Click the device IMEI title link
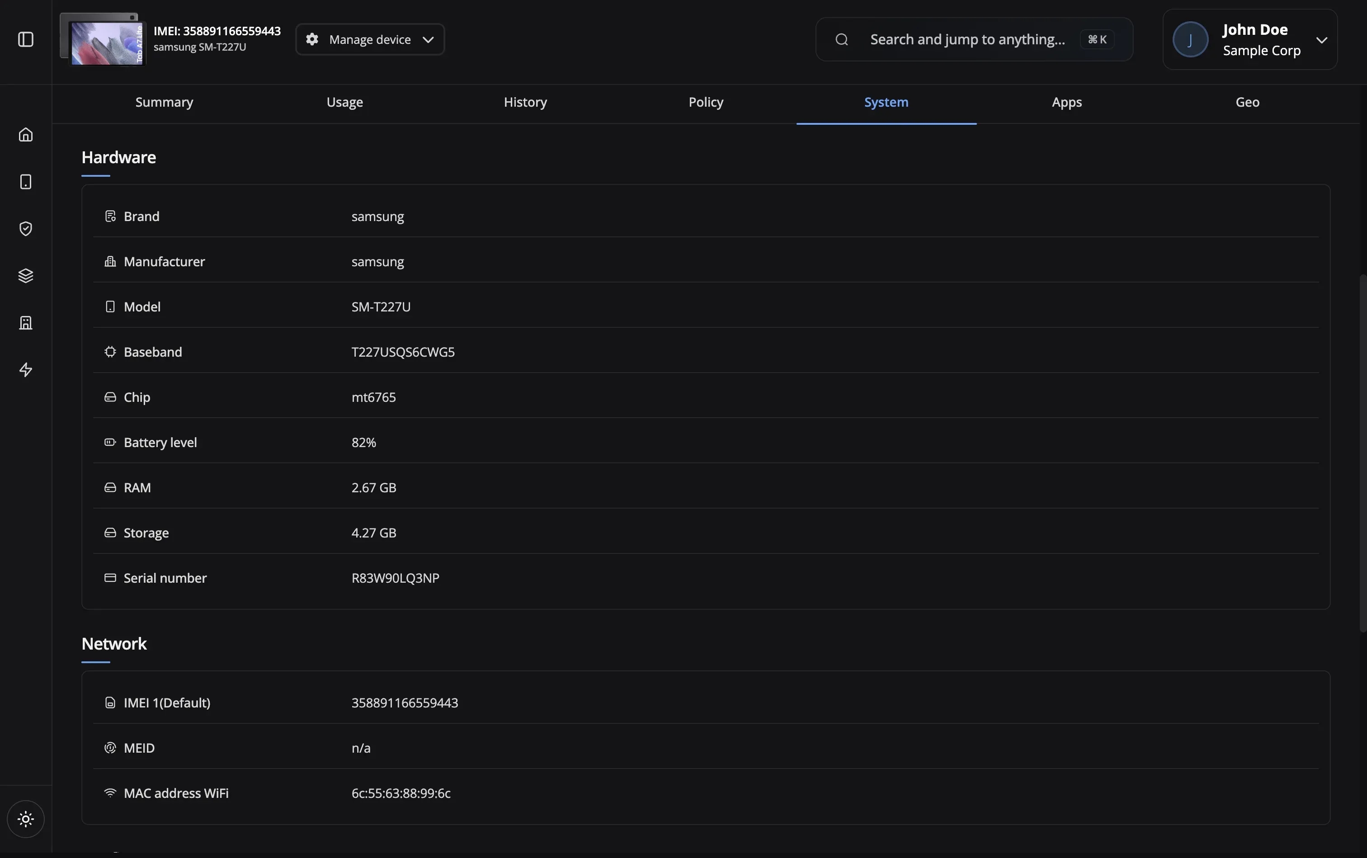 point(217,31)
